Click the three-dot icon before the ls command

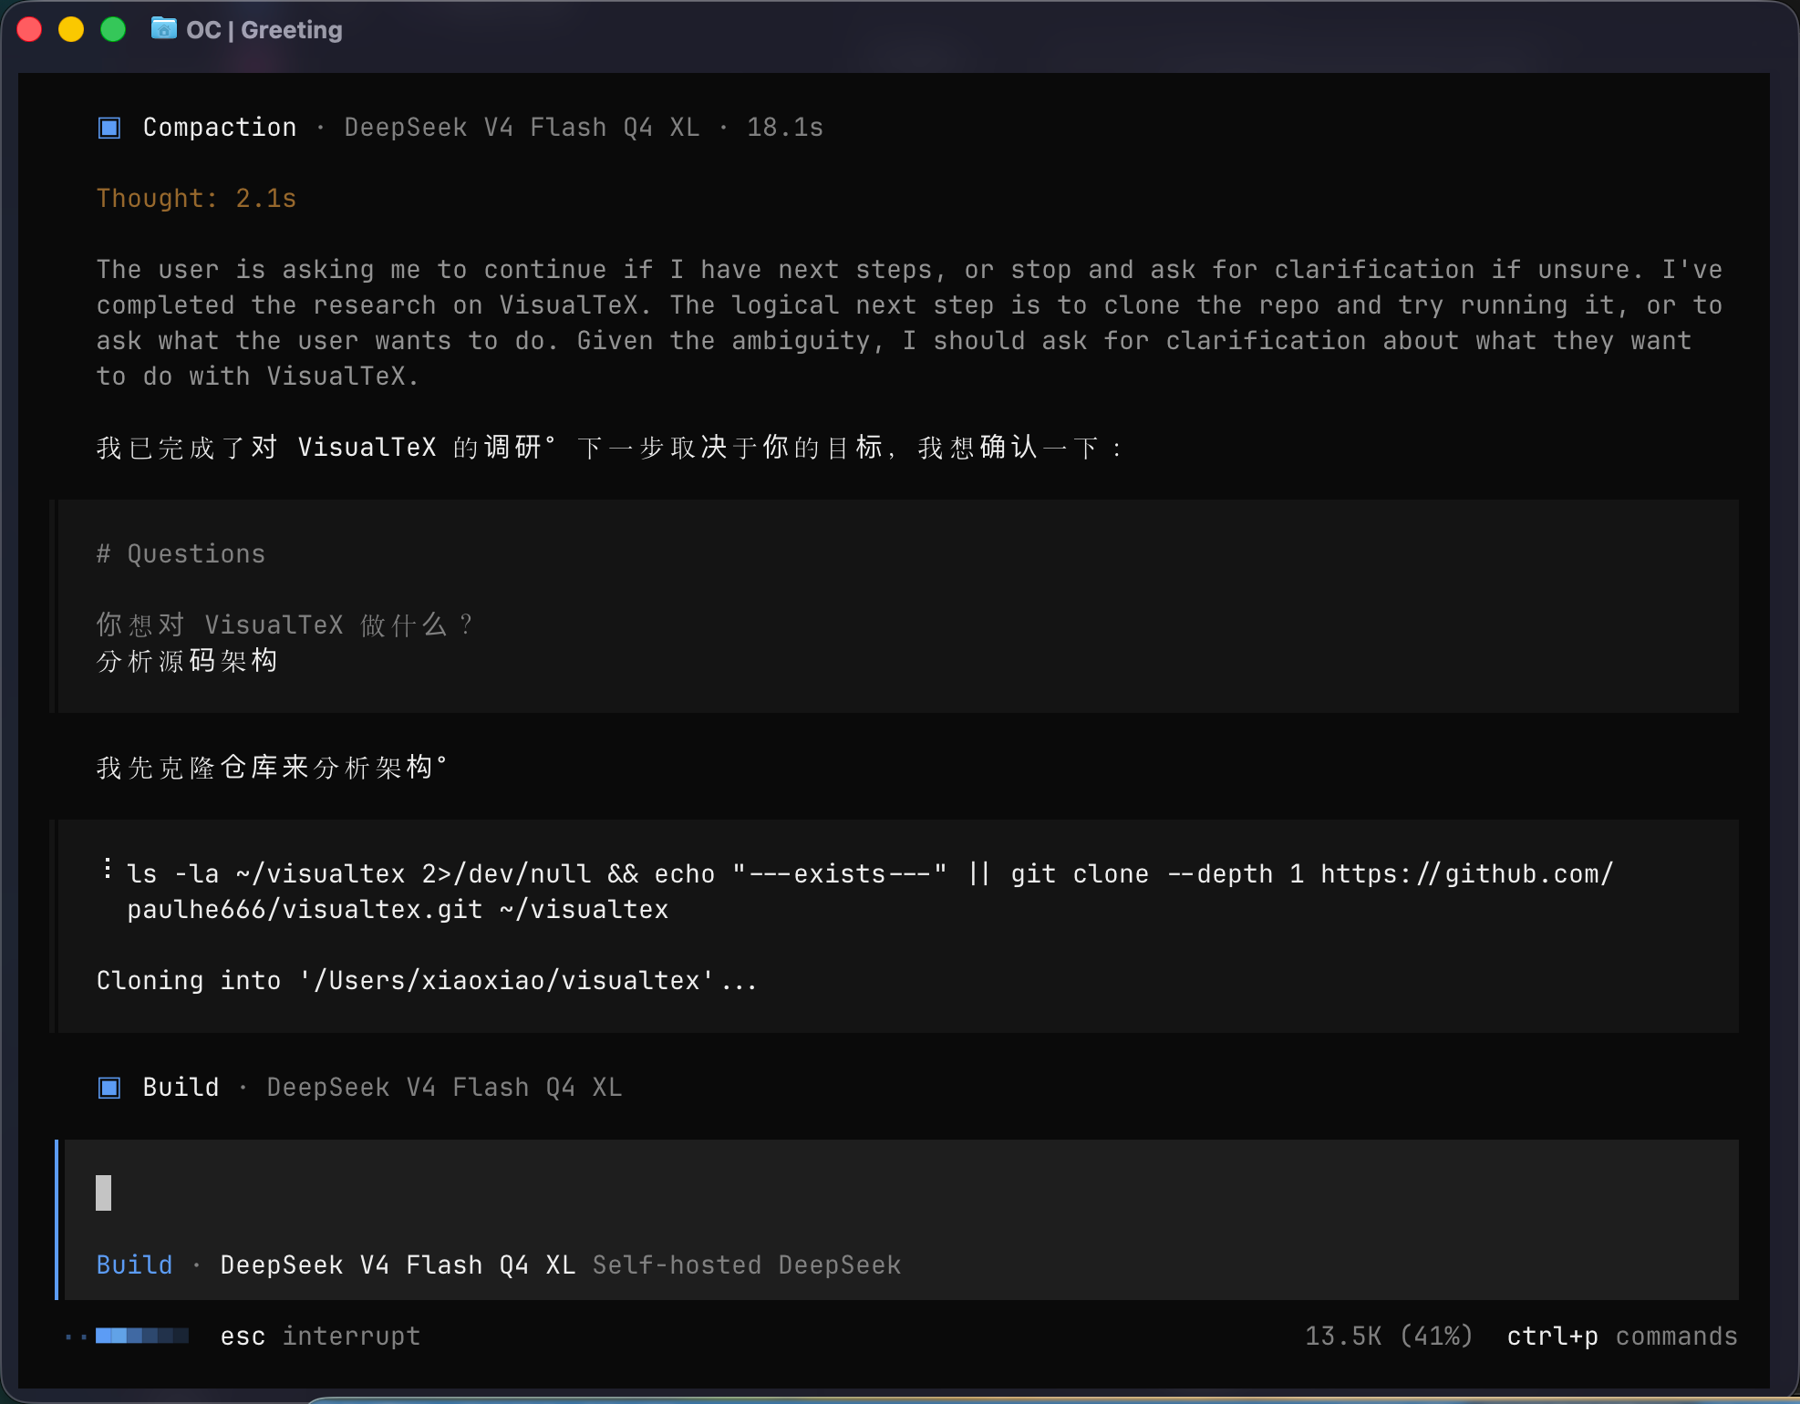point(108,869)
